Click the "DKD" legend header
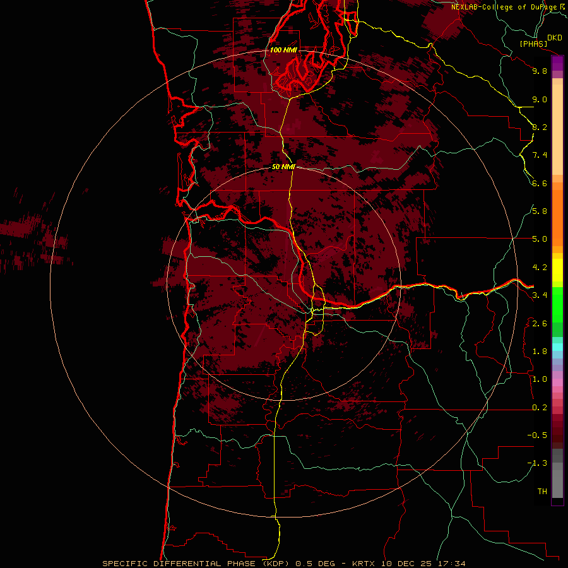 555,38
